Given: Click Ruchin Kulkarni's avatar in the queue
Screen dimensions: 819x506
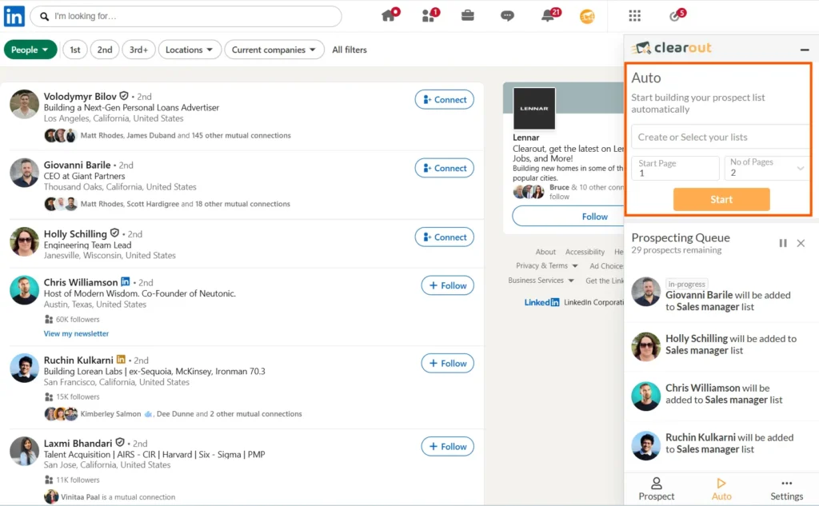Looking at the screenshot, I should (646, 445).
